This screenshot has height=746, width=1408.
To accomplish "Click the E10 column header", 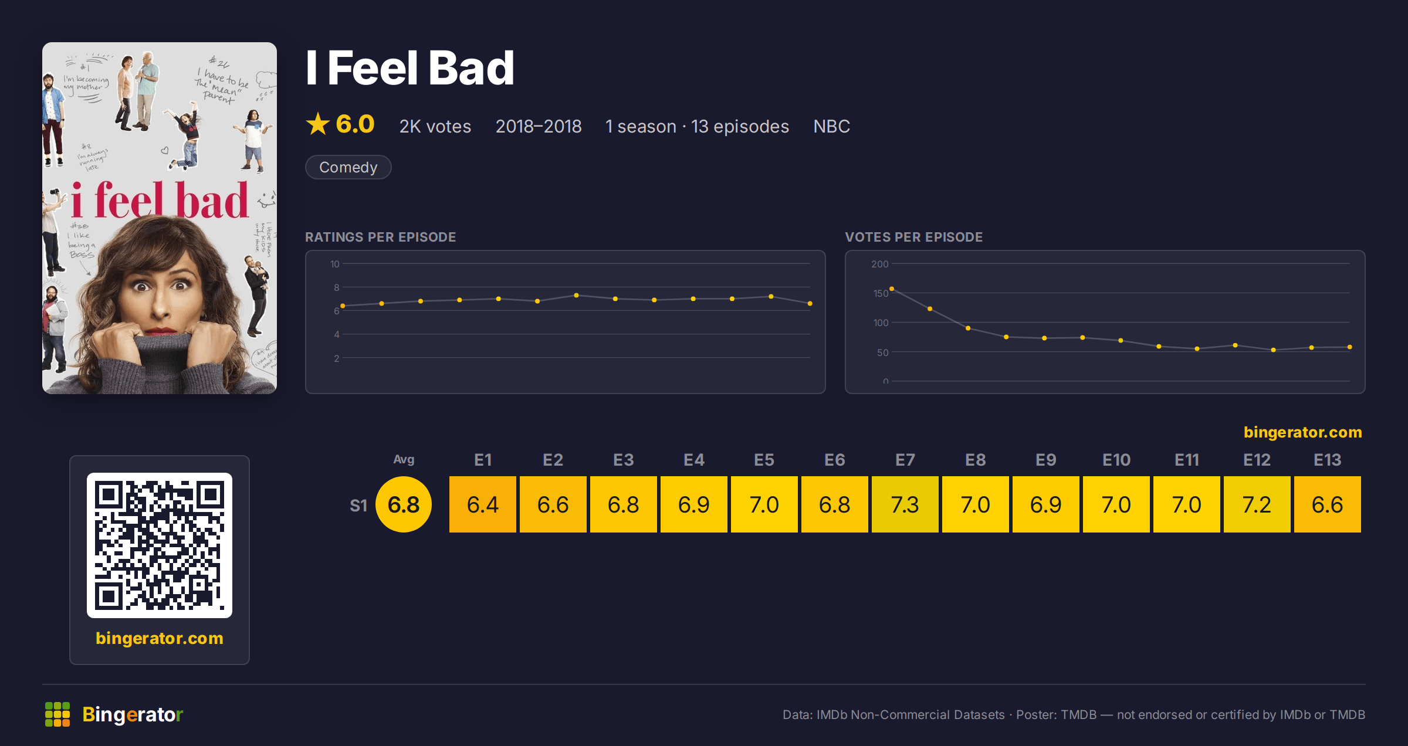I will pos(1116,460).
